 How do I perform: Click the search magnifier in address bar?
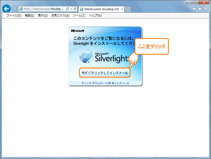click(67, 9)
